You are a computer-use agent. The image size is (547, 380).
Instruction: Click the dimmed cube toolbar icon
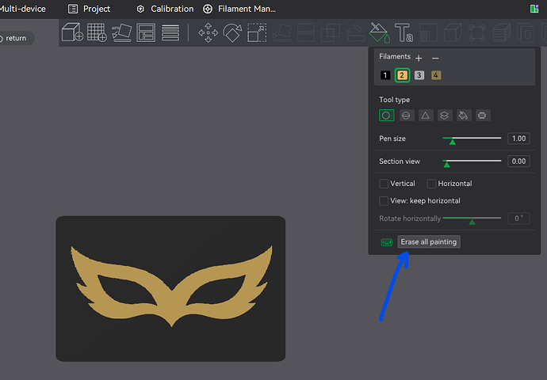453,32
